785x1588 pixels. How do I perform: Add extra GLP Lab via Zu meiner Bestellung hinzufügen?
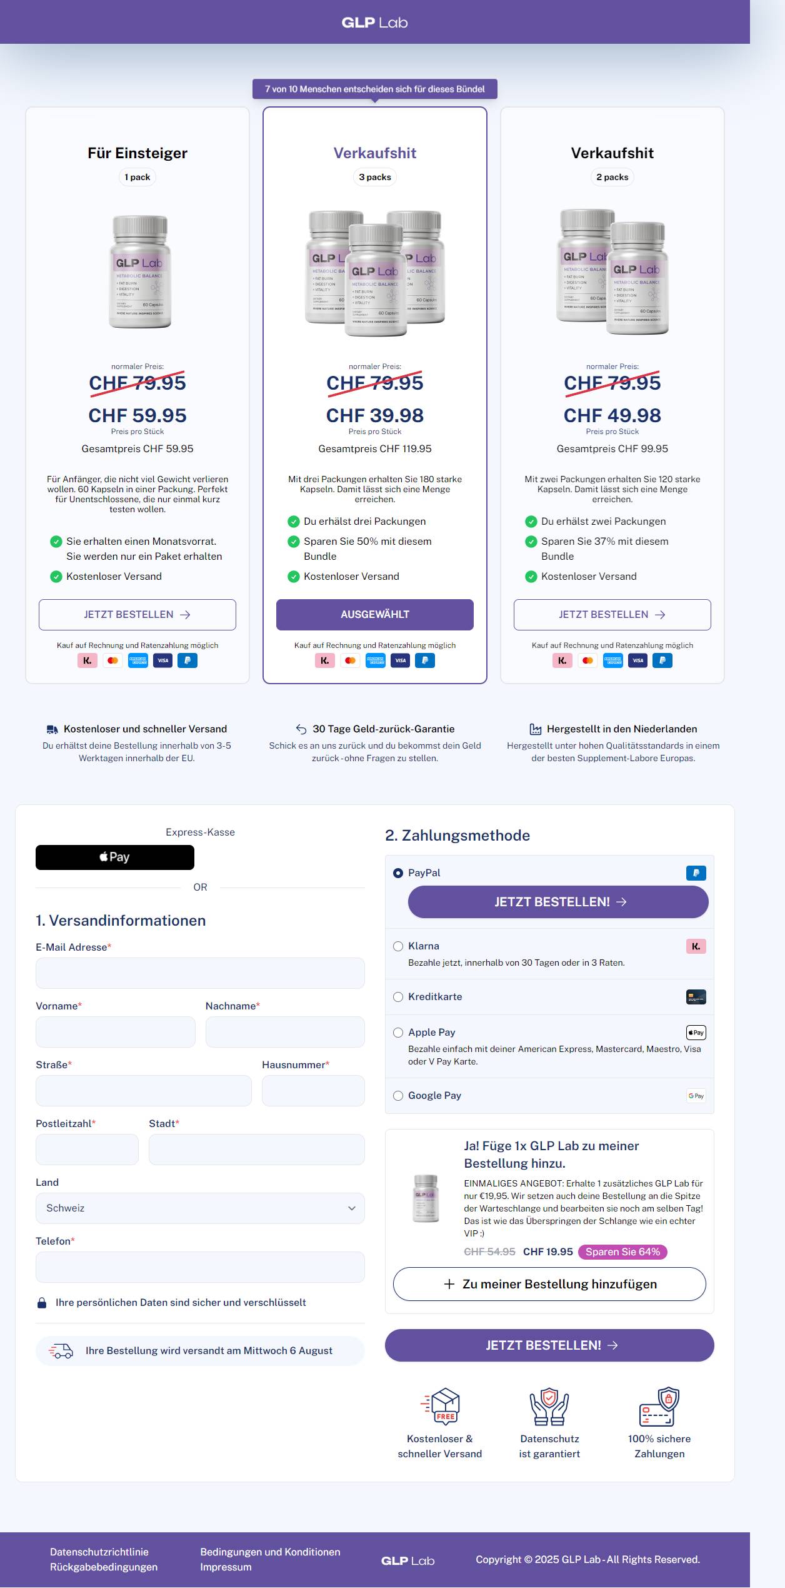click(x=549, y=1284)
